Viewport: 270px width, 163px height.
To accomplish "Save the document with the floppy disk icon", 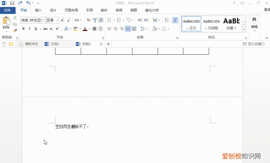I will 12,3.
